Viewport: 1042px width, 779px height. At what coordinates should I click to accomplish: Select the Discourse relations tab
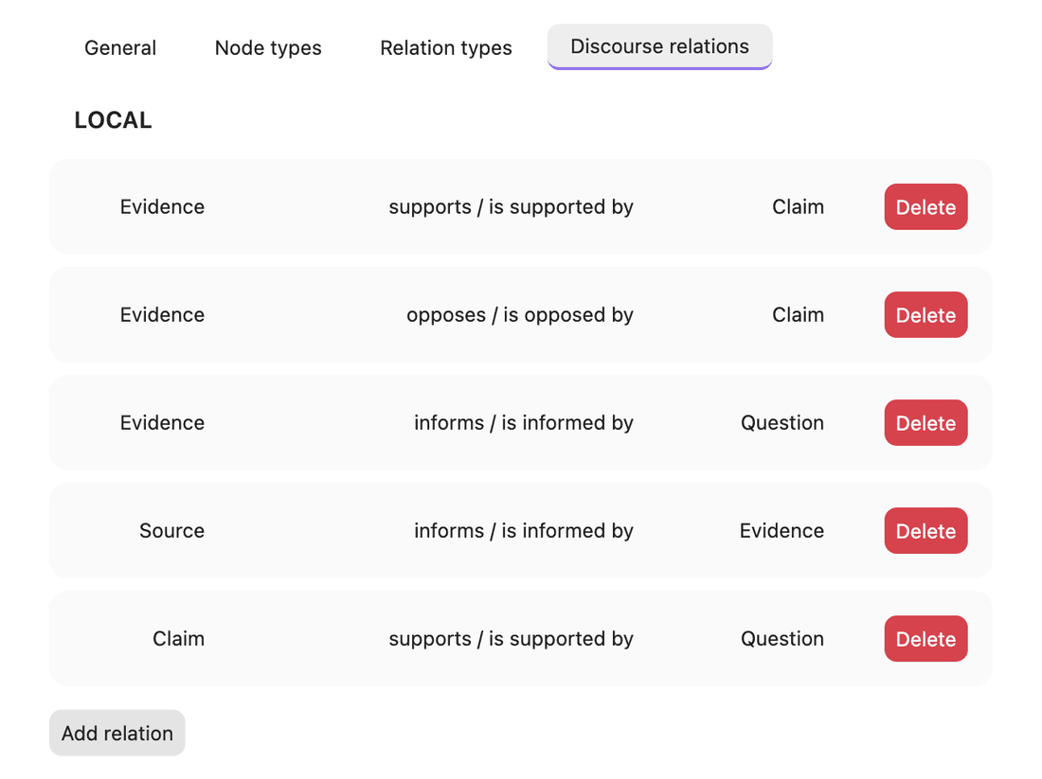[659, 46]
